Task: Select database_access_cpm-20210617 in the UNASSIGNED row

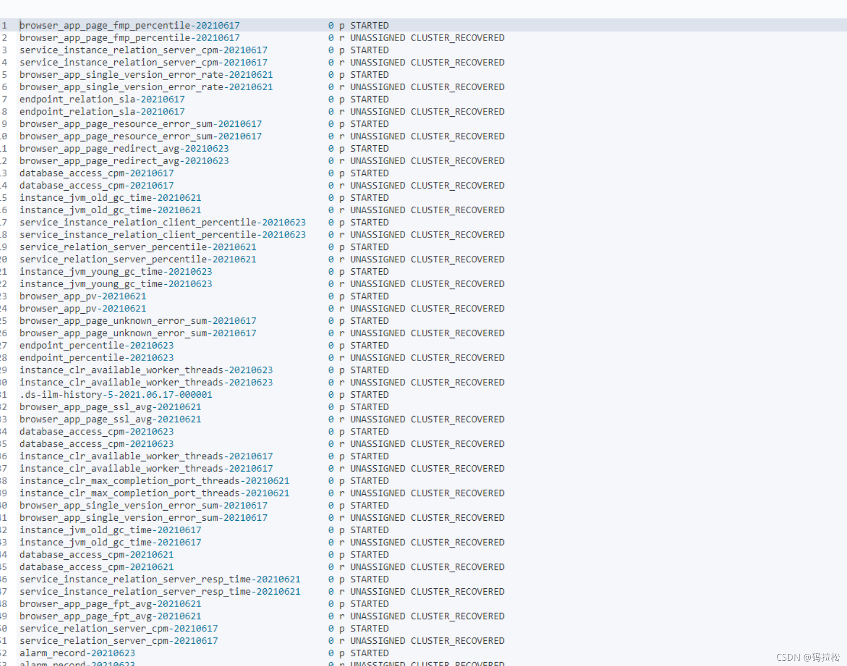Action: 96,185
